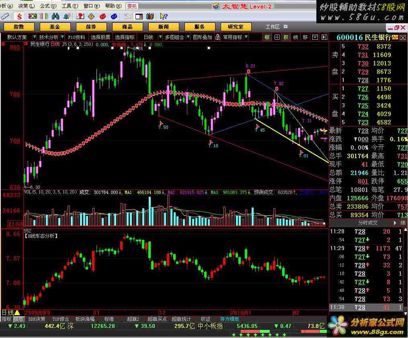
Task: Open the 日线 period dropdown arrow
Action: click(x=160, y=37)
